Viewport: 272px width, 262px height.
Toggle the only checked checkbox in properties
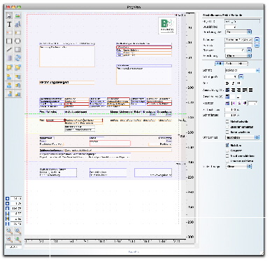[227, 145]
